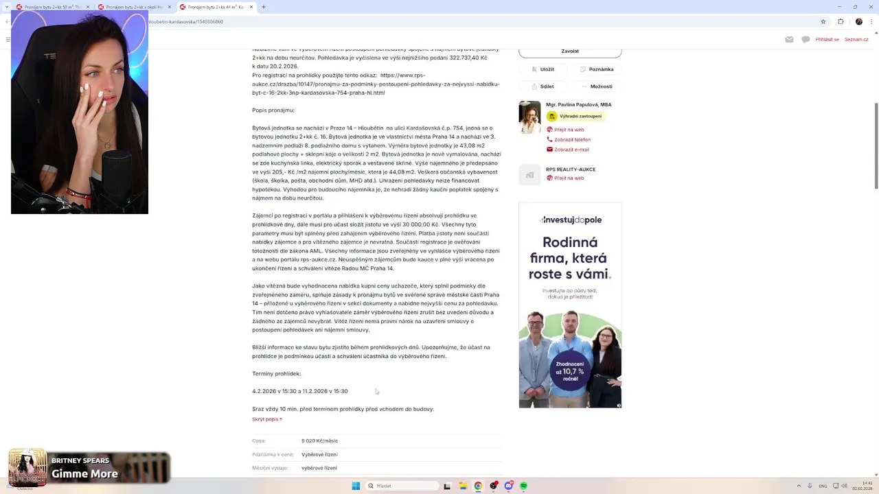
Task: Minimize the Chrome window
Action: [838, 6]
